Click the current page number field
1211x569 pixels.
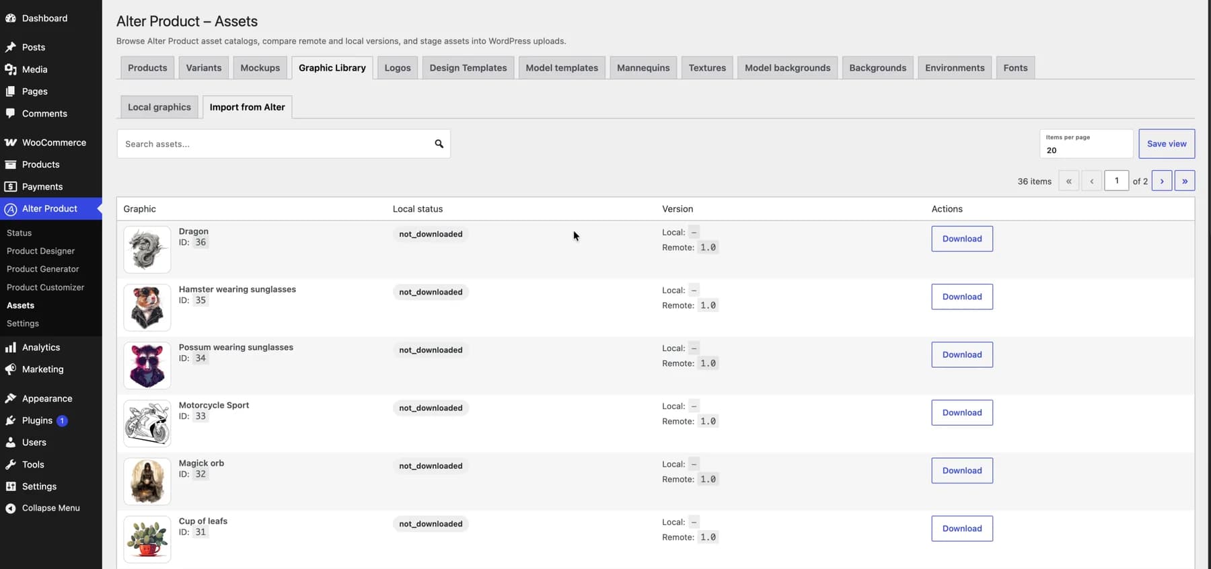click(1117, 181)
